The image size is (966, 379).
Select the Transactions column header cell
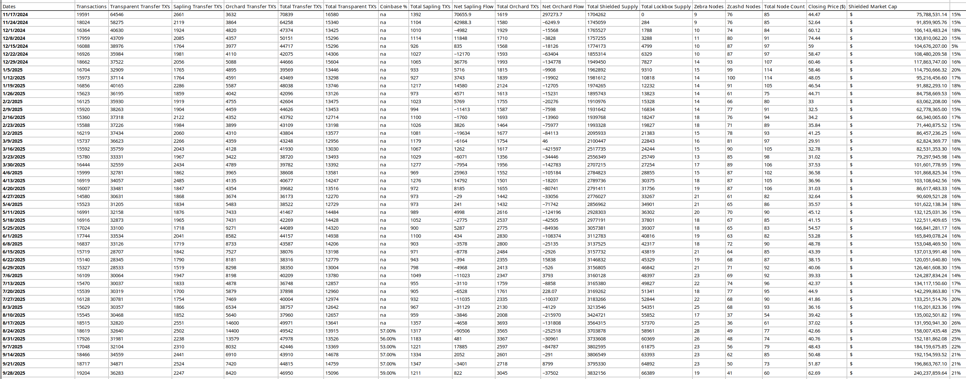coord(91,7)
